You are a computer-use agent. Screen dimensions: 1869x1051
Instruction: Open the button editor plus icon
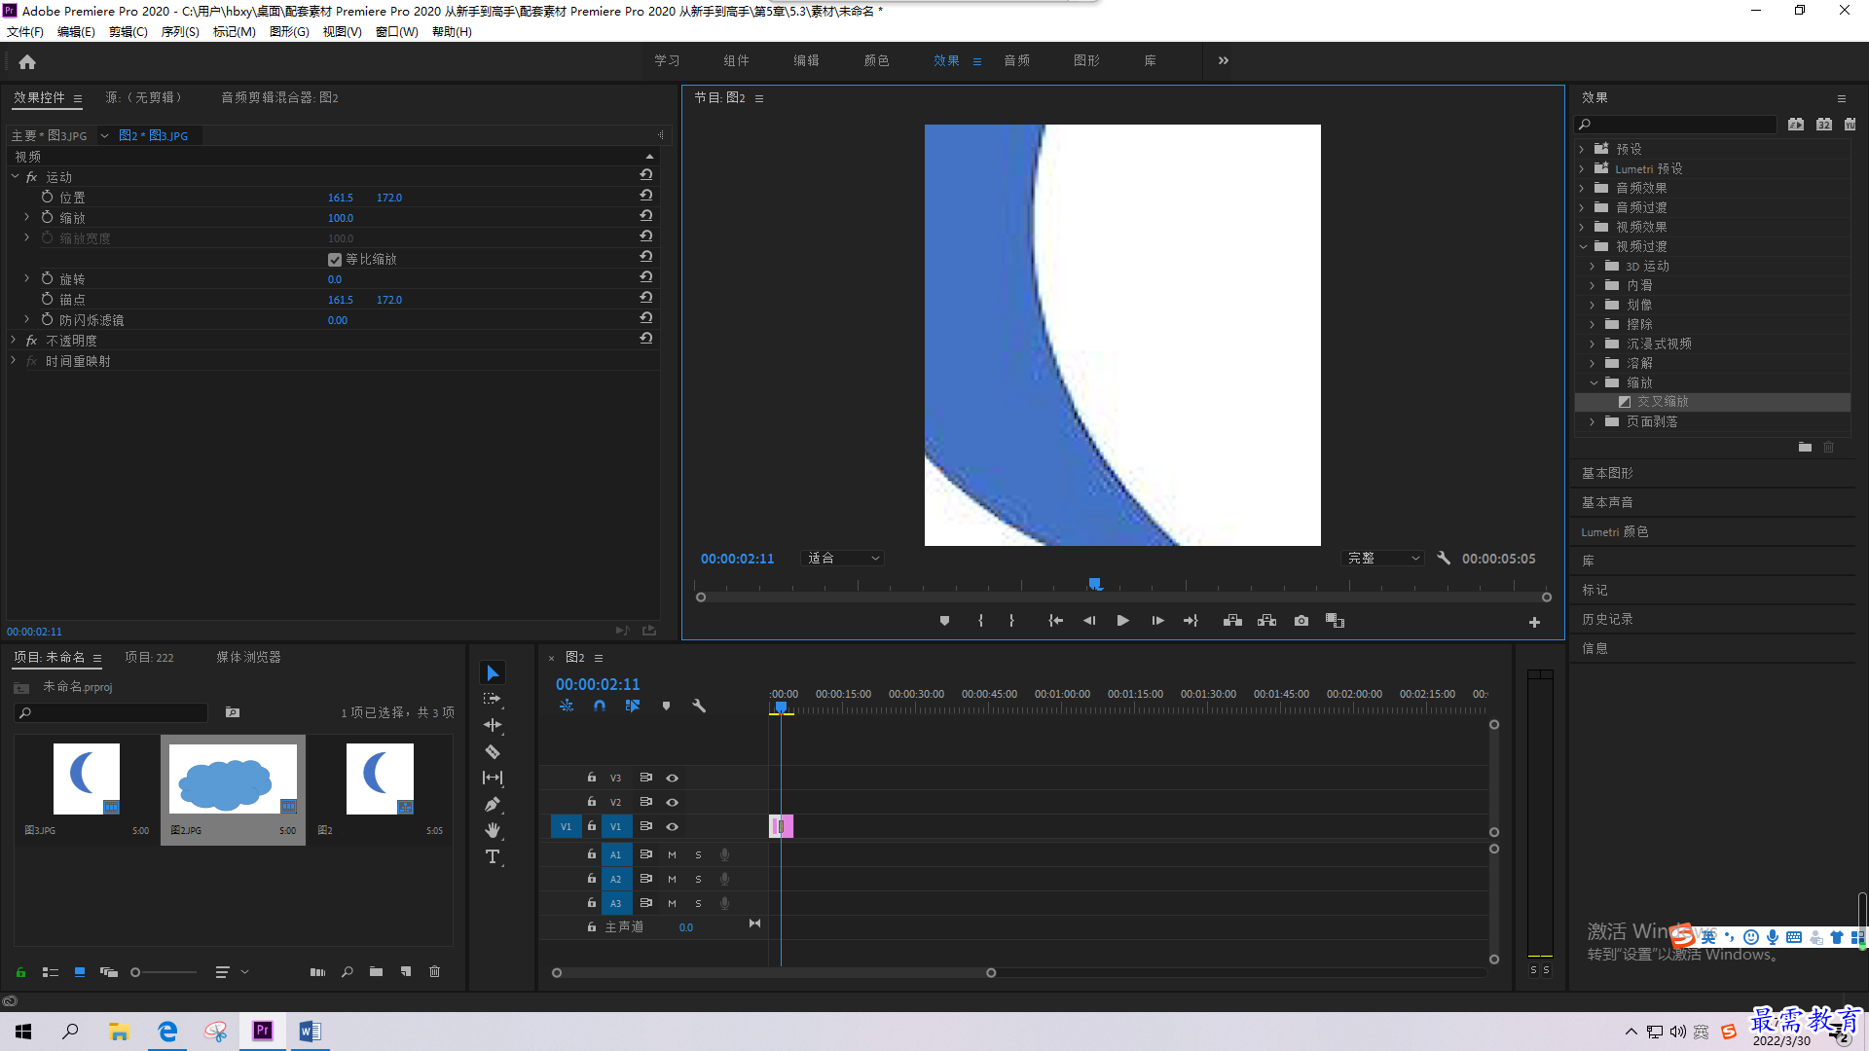click(x=1534, y=622)
